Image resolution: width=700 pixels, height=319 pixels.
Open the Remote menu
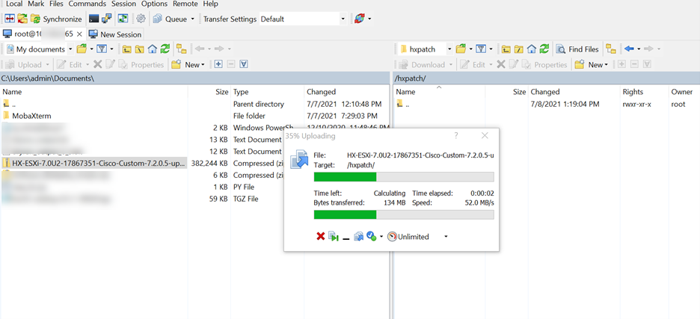pyautogui.click(x=185, y=4)
